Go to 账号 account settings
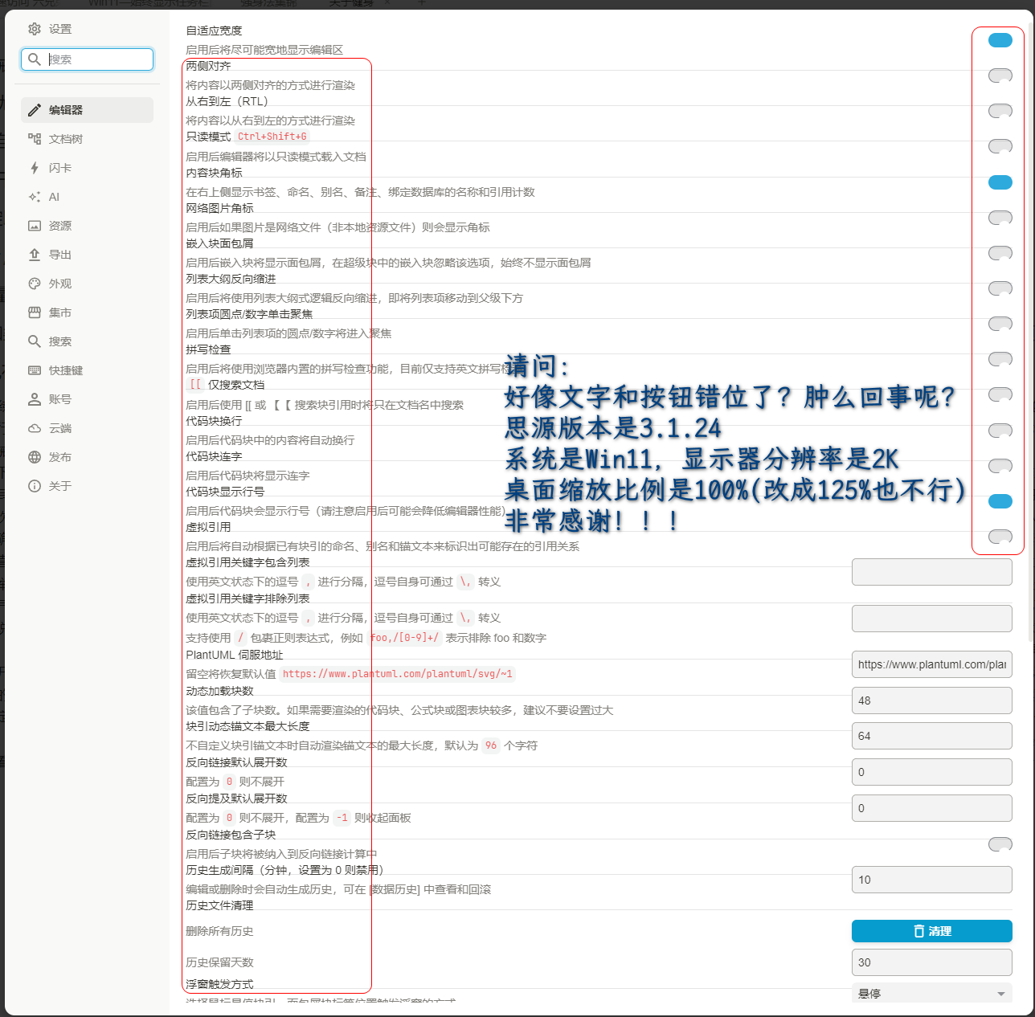This screenshot has height=1017, width=1035. 87,399
